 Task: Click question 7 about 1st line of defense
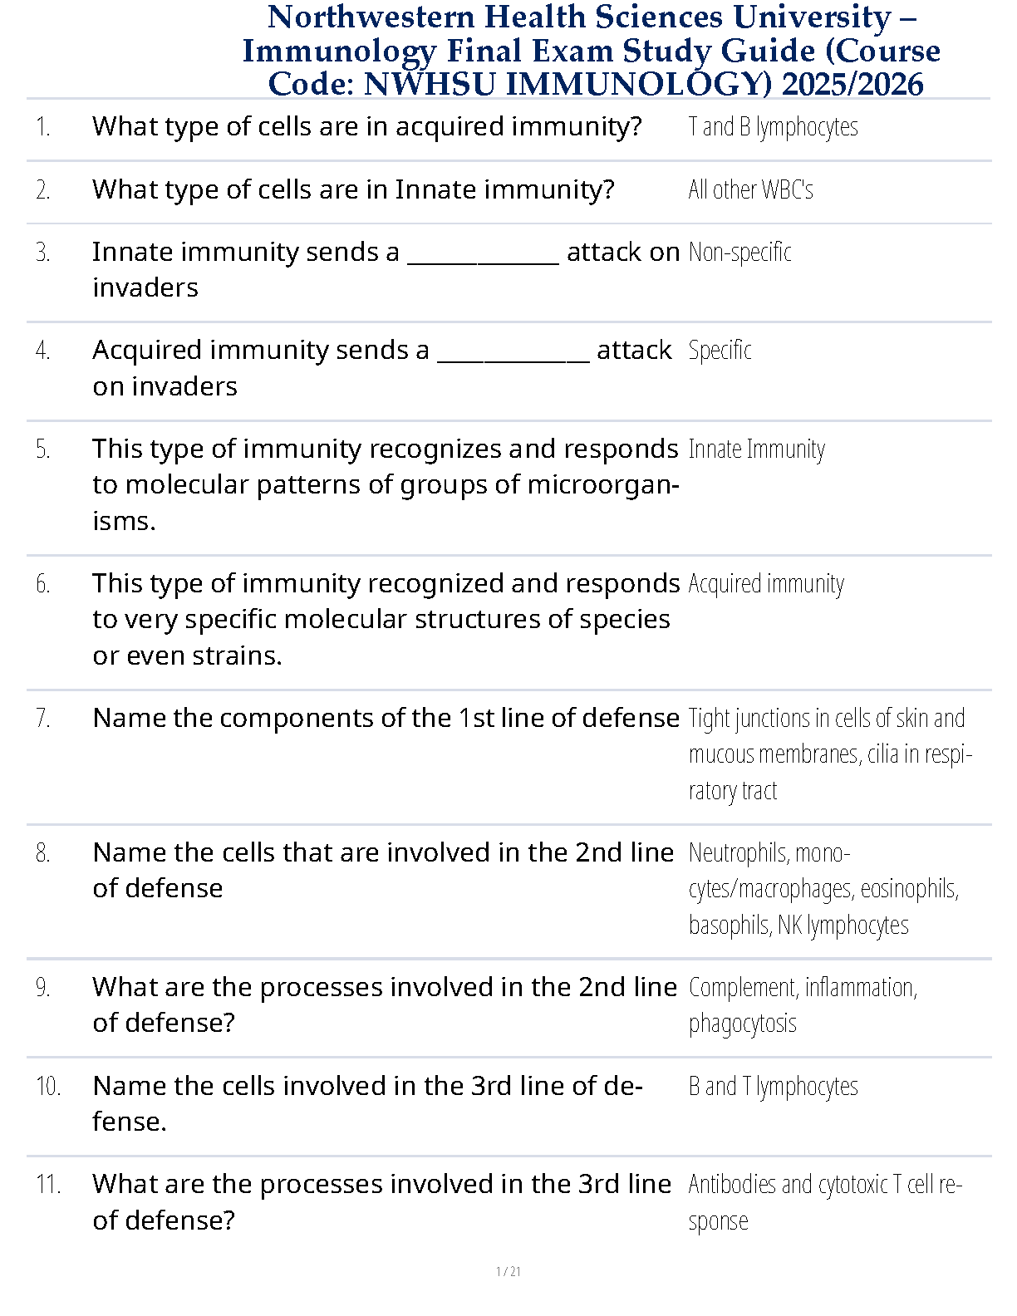pos(386,718)
